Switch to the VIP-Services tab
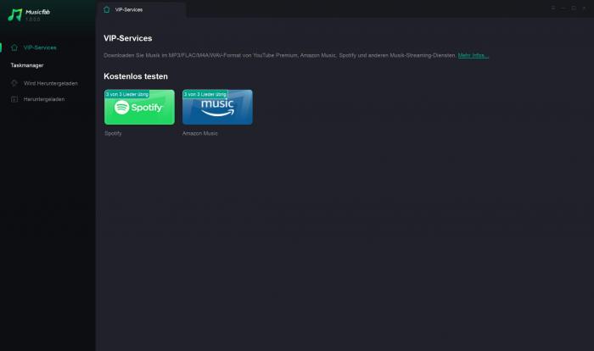Viewport: 594px width, 351px height. pos(129,10)
